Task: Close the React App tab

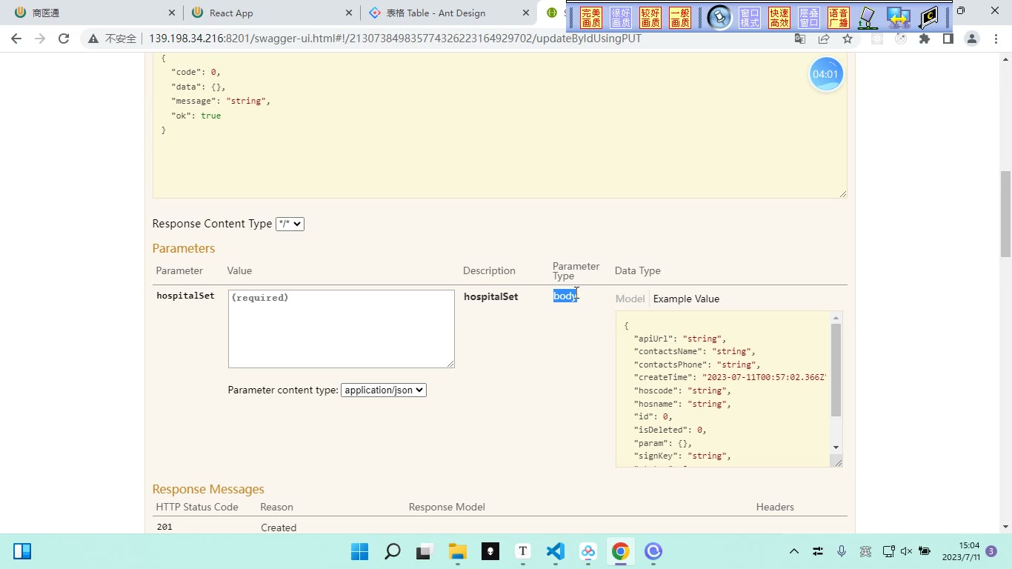Action: pyautogui.click(x=350, y=13)
